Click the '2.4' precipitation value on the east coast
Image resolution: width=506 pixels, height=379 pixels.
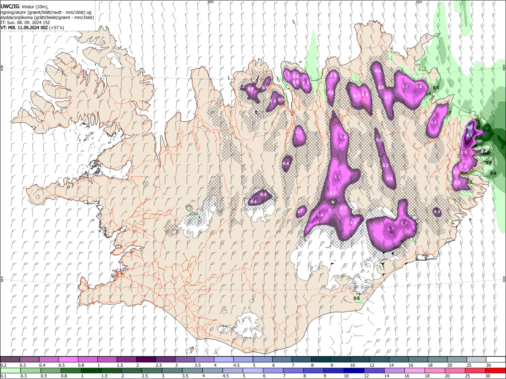point(486,130)
